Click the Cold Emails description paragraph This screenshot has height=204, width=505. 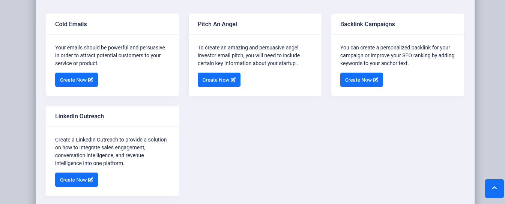click(110, 55)
